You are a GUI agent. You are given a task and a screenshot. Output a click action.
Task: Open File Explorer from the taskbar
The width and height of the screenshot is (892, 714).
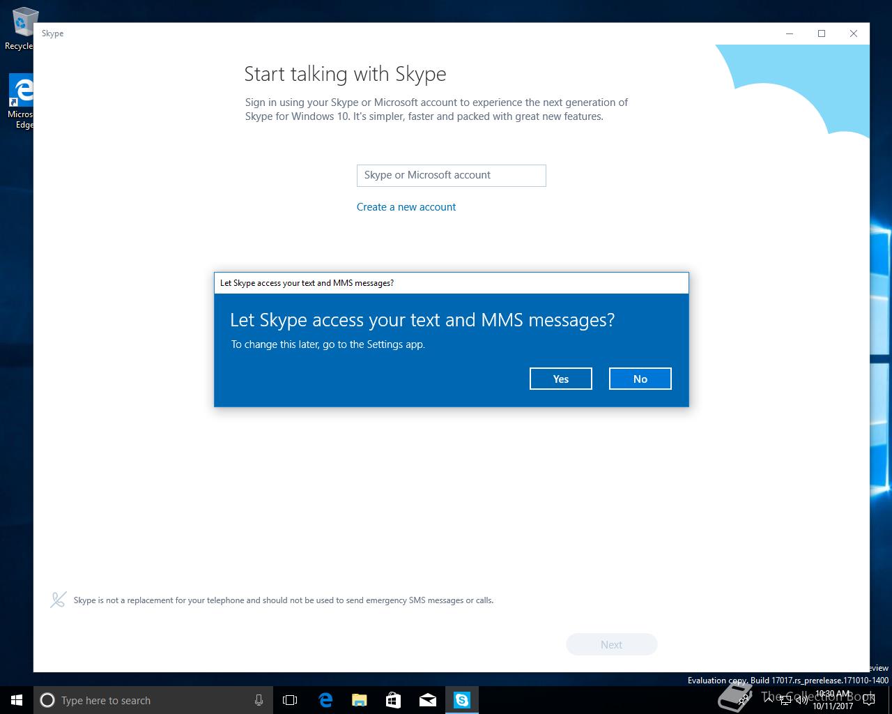(x=359, y=700)
